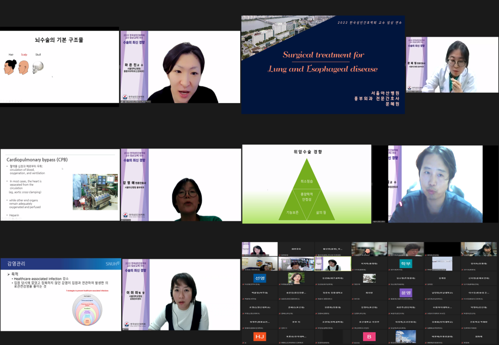Select the orange HJ avatar tile
The width and height of the screenshot is (499, 345).
[260, 337]
